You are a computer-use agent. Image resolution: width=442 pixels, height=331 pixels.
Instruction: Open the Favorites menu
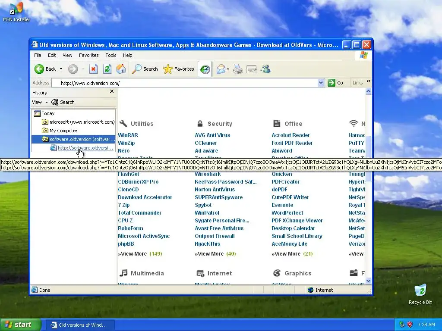[89, 55]
